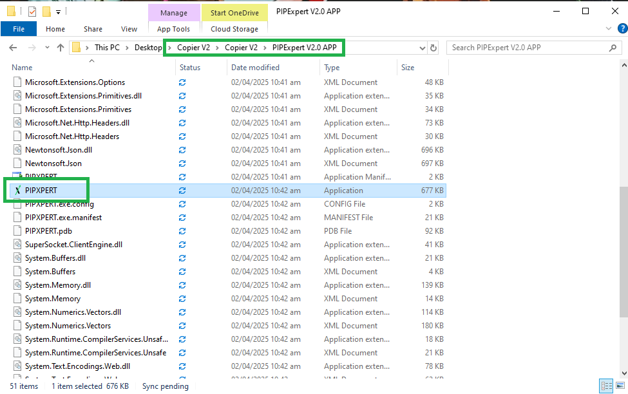Image resolution: width=628 pixels, height=394 pixels.
Task: Navigate to This PC breadcrumb
Action: [107, 48]
